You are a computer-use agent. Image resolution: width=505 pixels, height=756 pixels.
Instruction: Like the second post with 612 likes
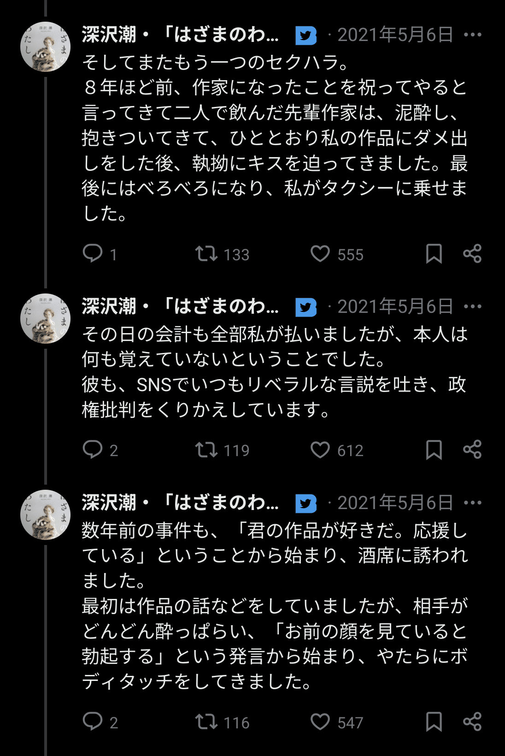[320, 449]
